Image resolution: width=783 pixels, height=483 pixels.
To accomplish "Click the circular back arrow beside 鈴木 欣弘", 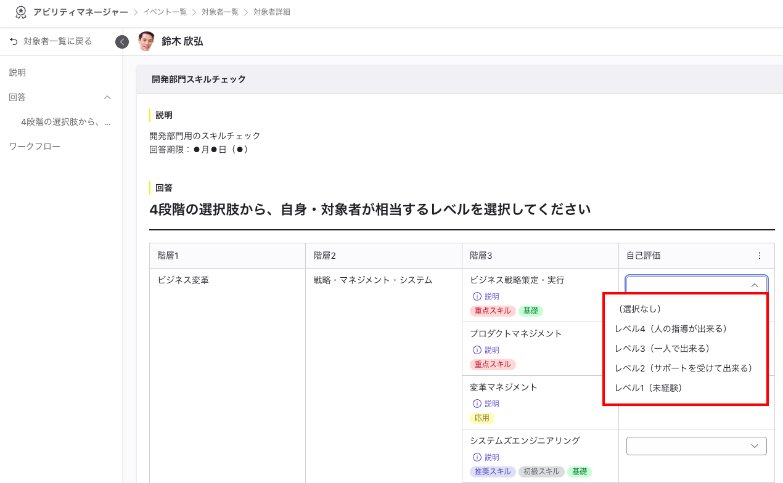I will click(x=122, y=42).
